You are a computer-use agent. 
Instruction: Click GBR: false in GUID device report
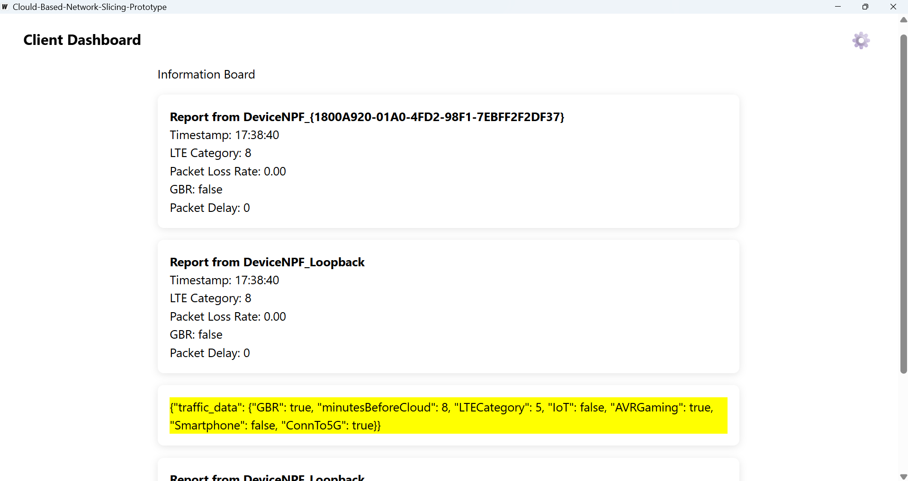tap(196, 190)
